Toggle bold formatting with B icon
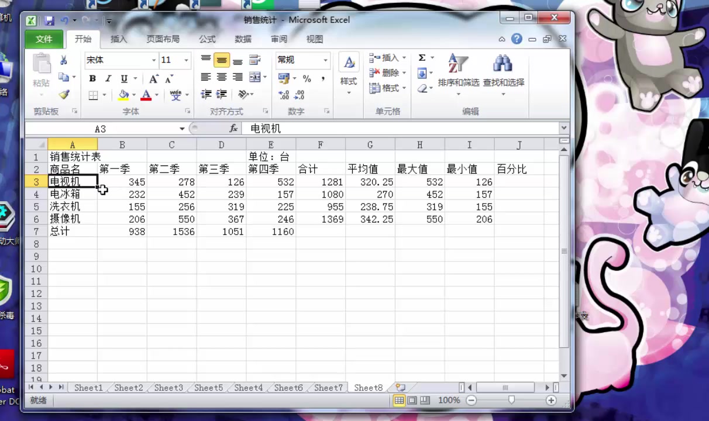The height and width of the screenshot is (421, 709). click(92, 78)
